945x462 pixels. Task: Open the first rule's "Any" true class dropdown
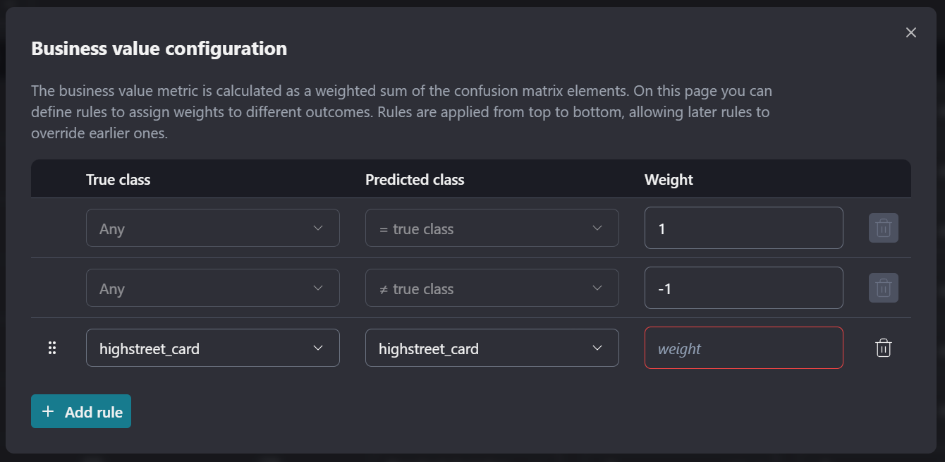212,228
